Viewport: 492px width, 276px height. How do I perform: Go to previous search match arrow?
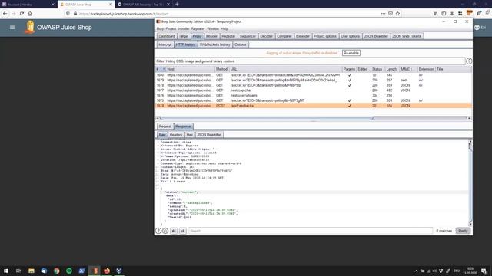click(x=175, y=231)
